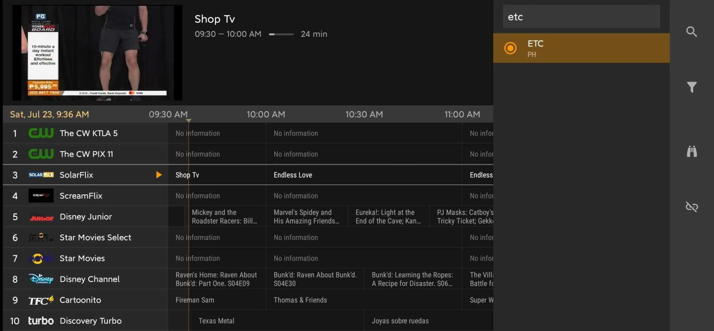The width and height of the screenshot is (714, 331).
Task: Open ScreamFlix 09:30 No information slot
Action: point(217,196)
